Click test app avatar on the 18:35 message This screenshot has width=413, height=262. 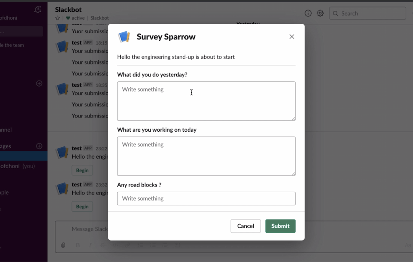point(62,89)
